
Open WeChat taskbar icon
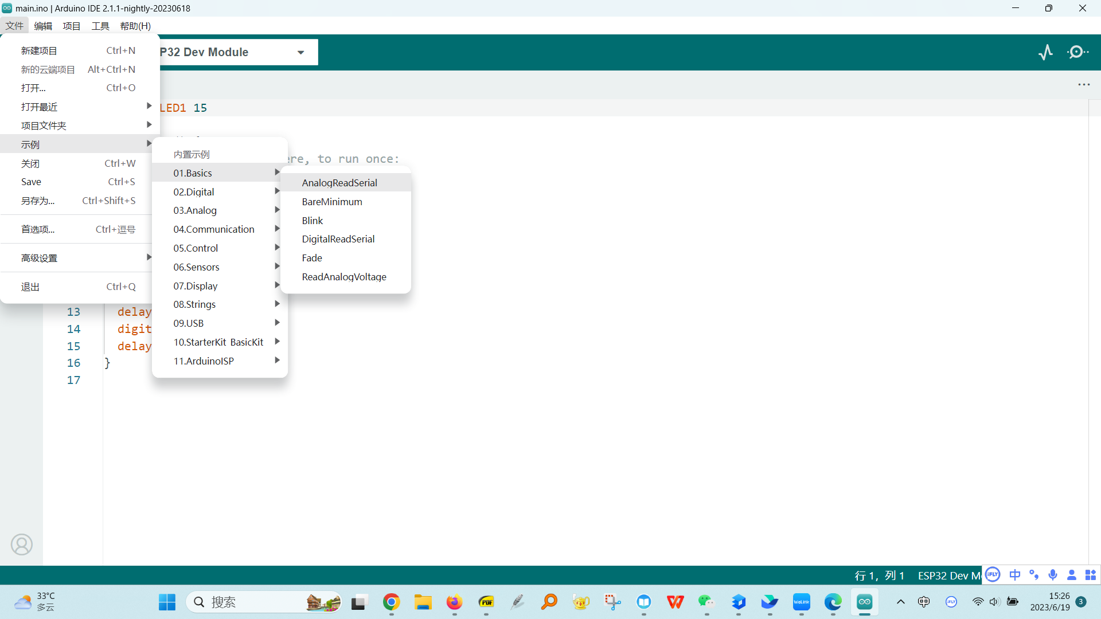pyautogui.click(x=707, y=602)
